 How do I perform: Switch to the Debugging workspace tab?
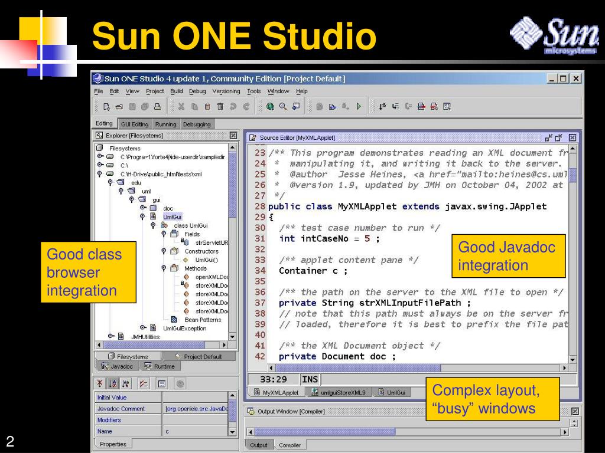(197, 124)
